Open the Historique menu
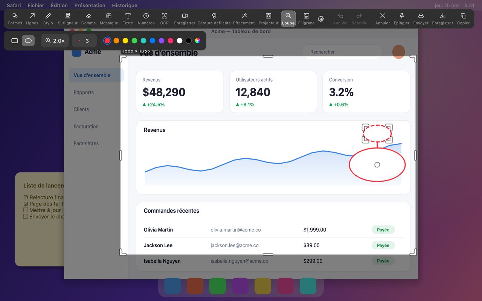The image size is (482, 301). pyautogui.click(x=125, y=5)
